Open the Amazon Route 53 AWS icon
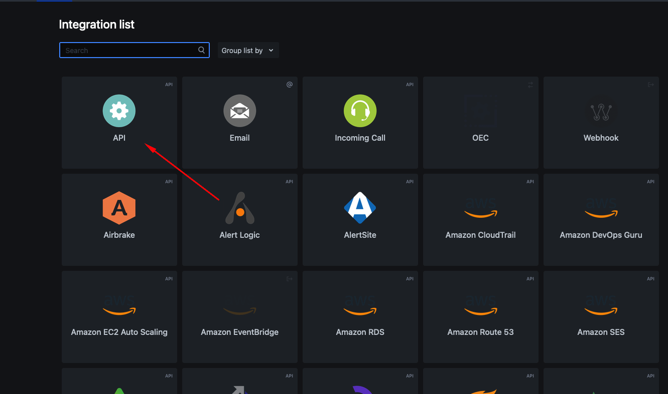The height and width of the screenshot is (394, 668). (x=481, y=305)
